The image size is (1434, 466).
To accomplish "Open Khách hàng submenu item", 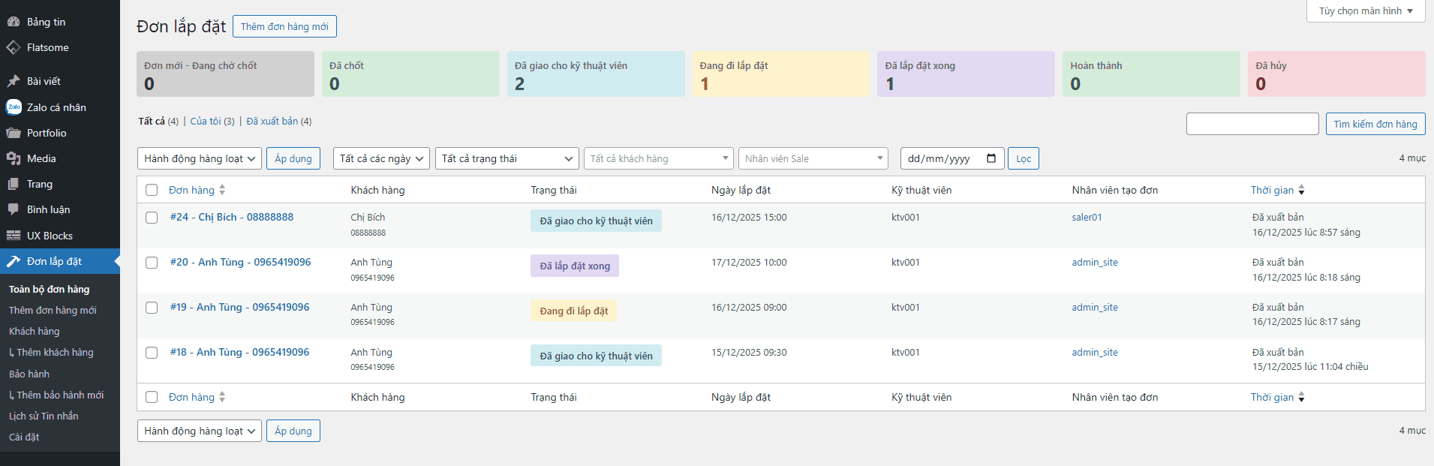I will [35, 331].
